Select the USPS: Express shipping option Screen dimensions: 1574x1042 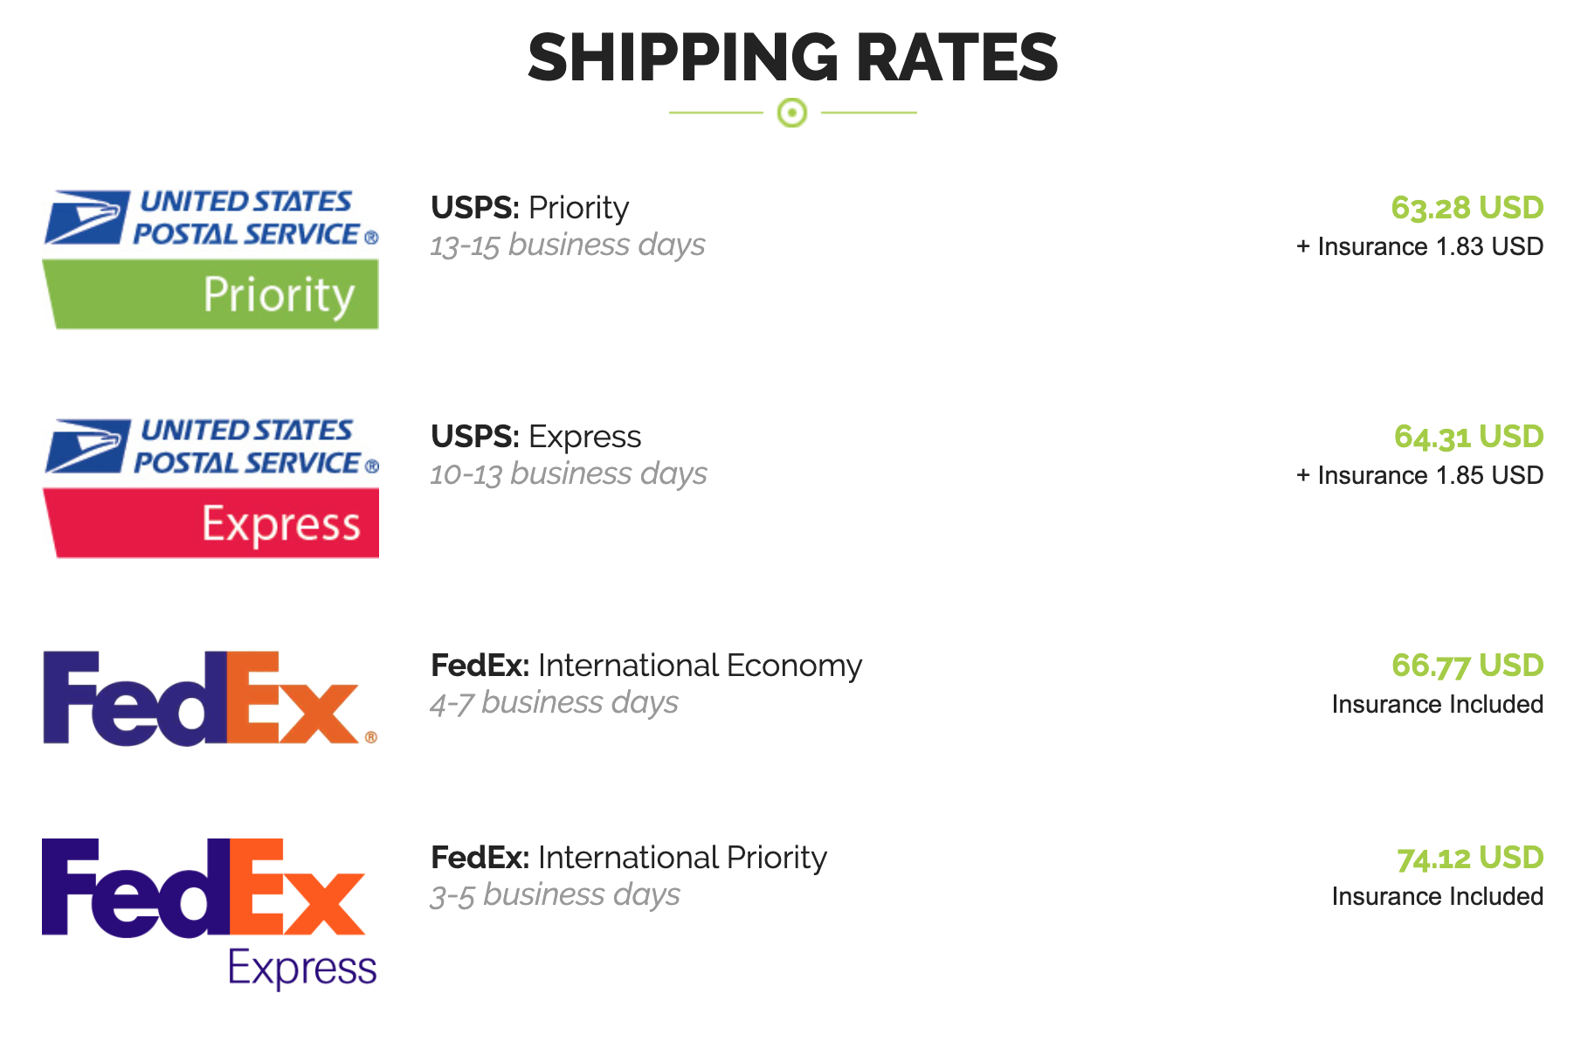click(x=535, y=437)
